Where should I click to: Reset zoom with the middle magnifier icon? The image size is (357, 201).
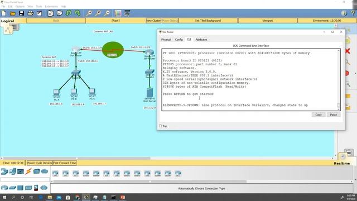[x=98, y=13]
